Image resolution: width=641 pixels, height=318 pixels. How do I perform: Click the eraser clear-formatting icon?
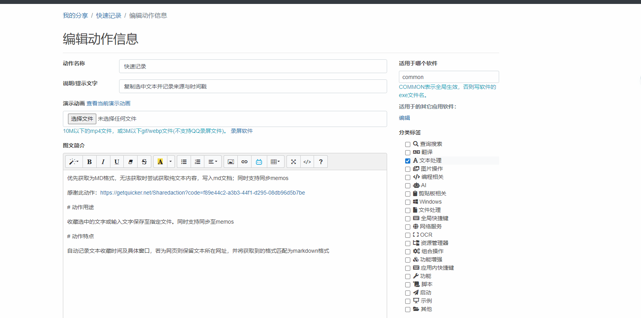coord(130,162)
